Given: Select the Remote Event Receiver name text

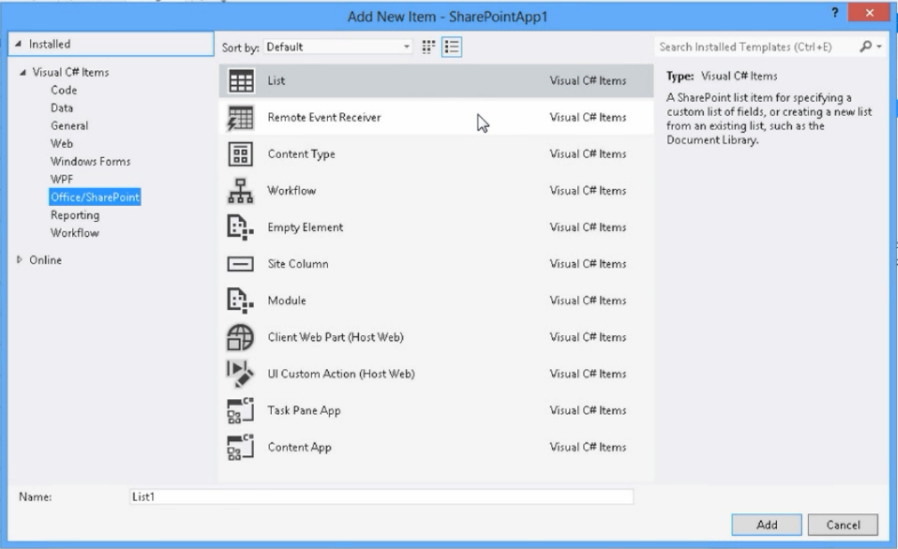Looking at the screenshot, I should pyautogui.click(x=324, y=118).
